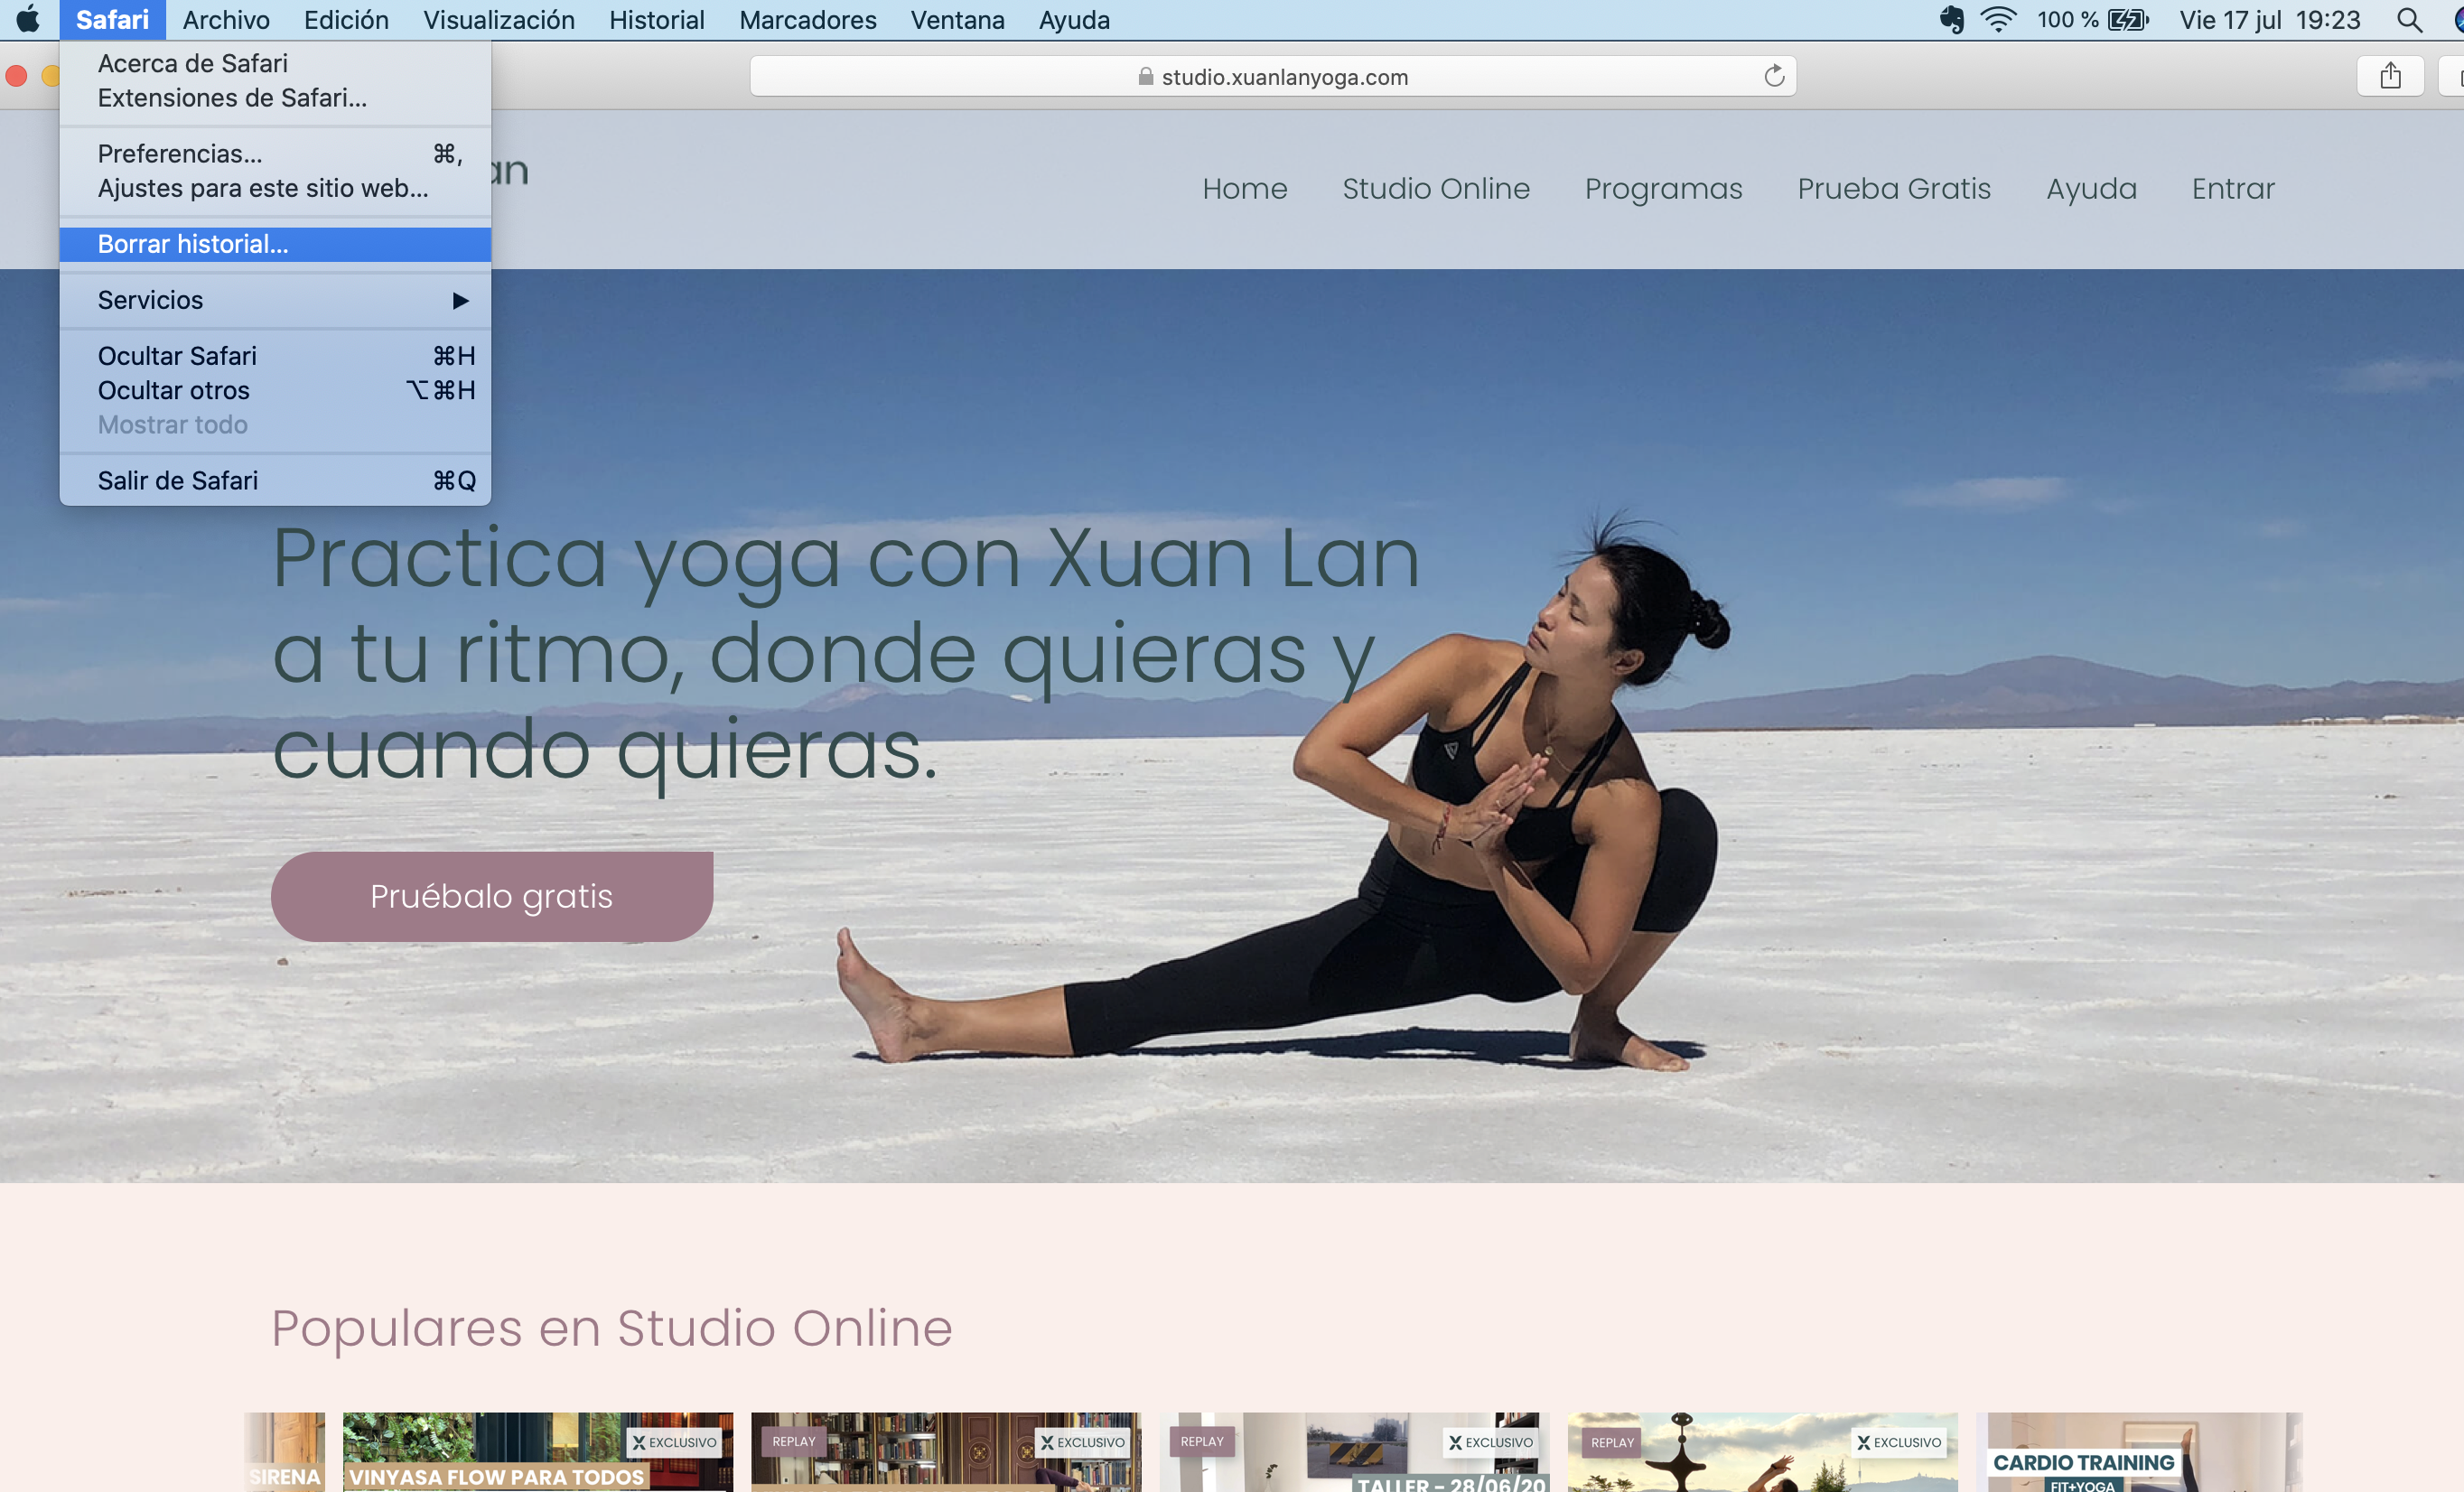Click the Wi-Fi status icon
The image size is (2464, 1492).
[1998, 20]
